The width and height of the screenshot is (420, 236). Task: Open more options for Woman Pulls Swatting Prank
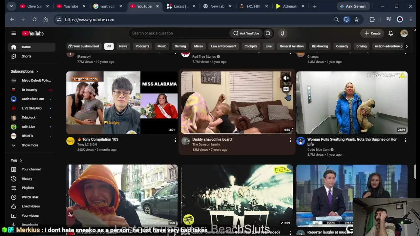405,141
